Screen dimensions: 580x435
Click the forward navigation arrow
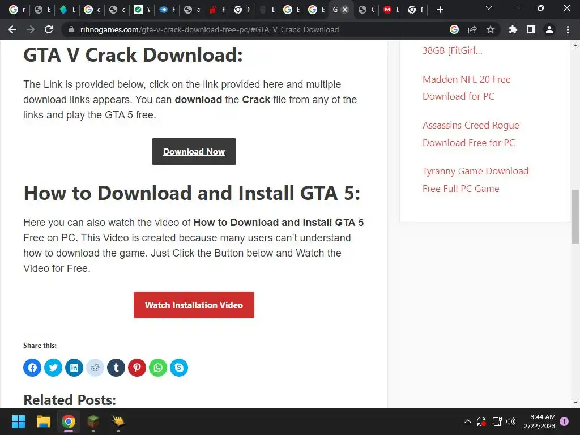point(31,29)
